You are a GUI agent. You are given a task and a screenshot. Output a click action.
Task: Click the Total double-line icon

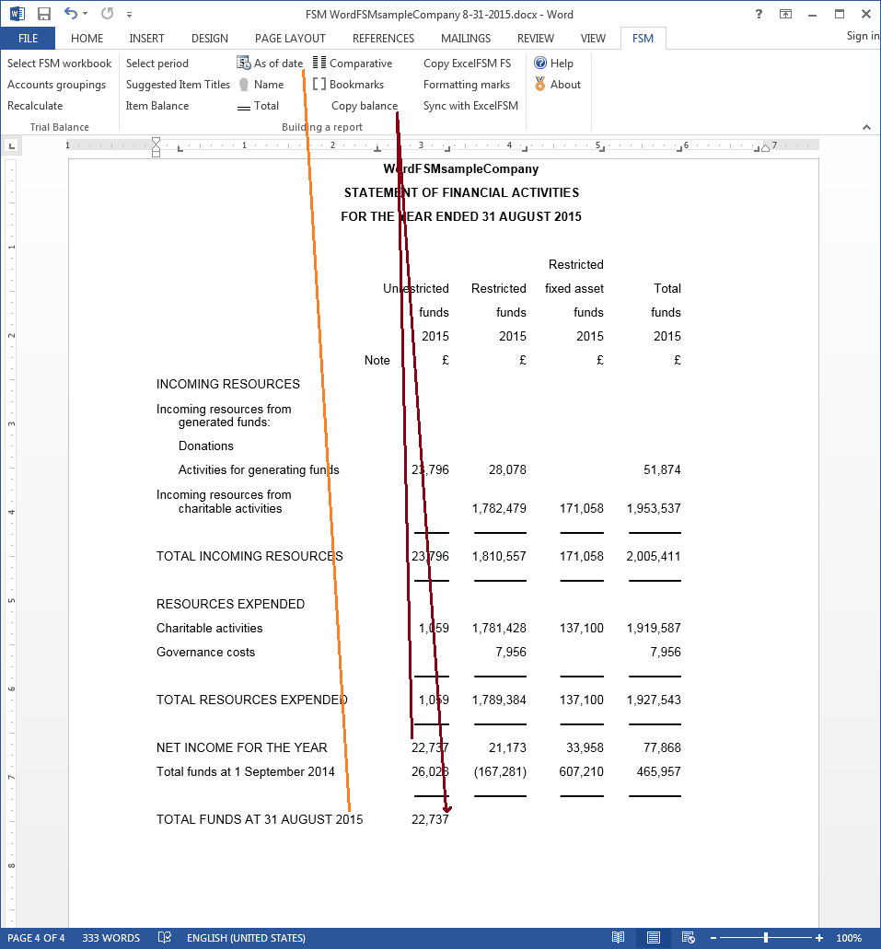[243, 108]
